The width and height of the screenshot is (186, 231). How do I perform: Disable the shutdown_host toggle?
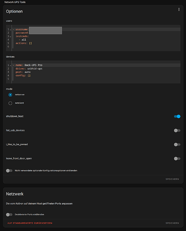pyautogui.click(x=177, y=116)
